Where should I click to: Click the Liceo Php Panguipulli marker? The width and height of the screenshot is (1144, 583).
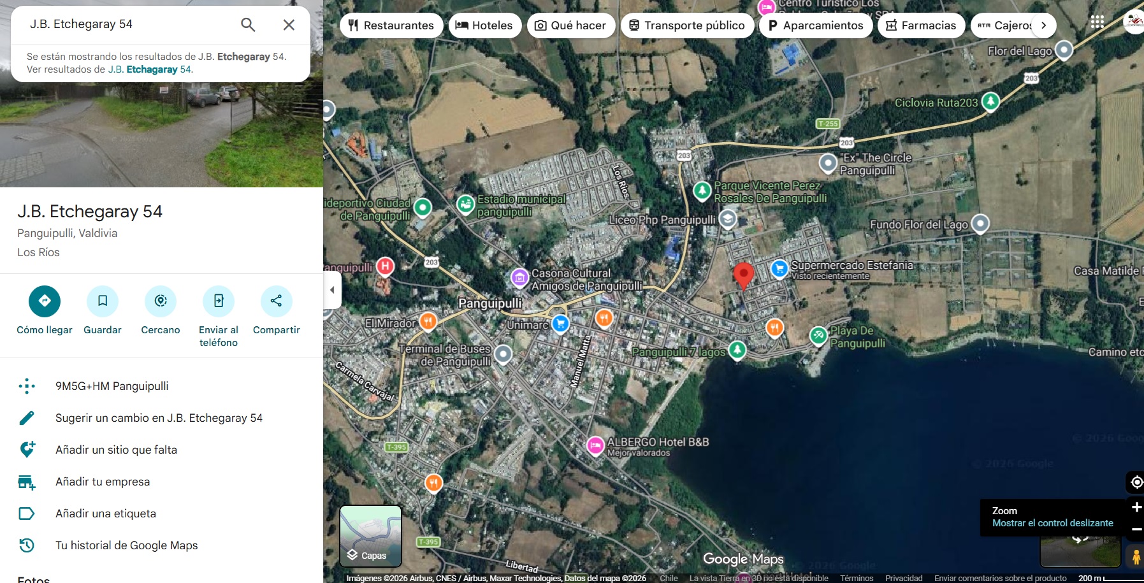(728, 219)
